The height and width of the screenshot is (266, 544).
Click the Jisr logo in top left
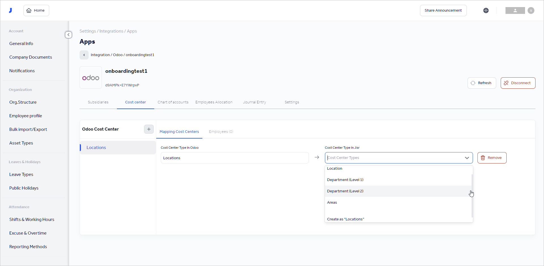pyautogui.click(x=10, y=10)
